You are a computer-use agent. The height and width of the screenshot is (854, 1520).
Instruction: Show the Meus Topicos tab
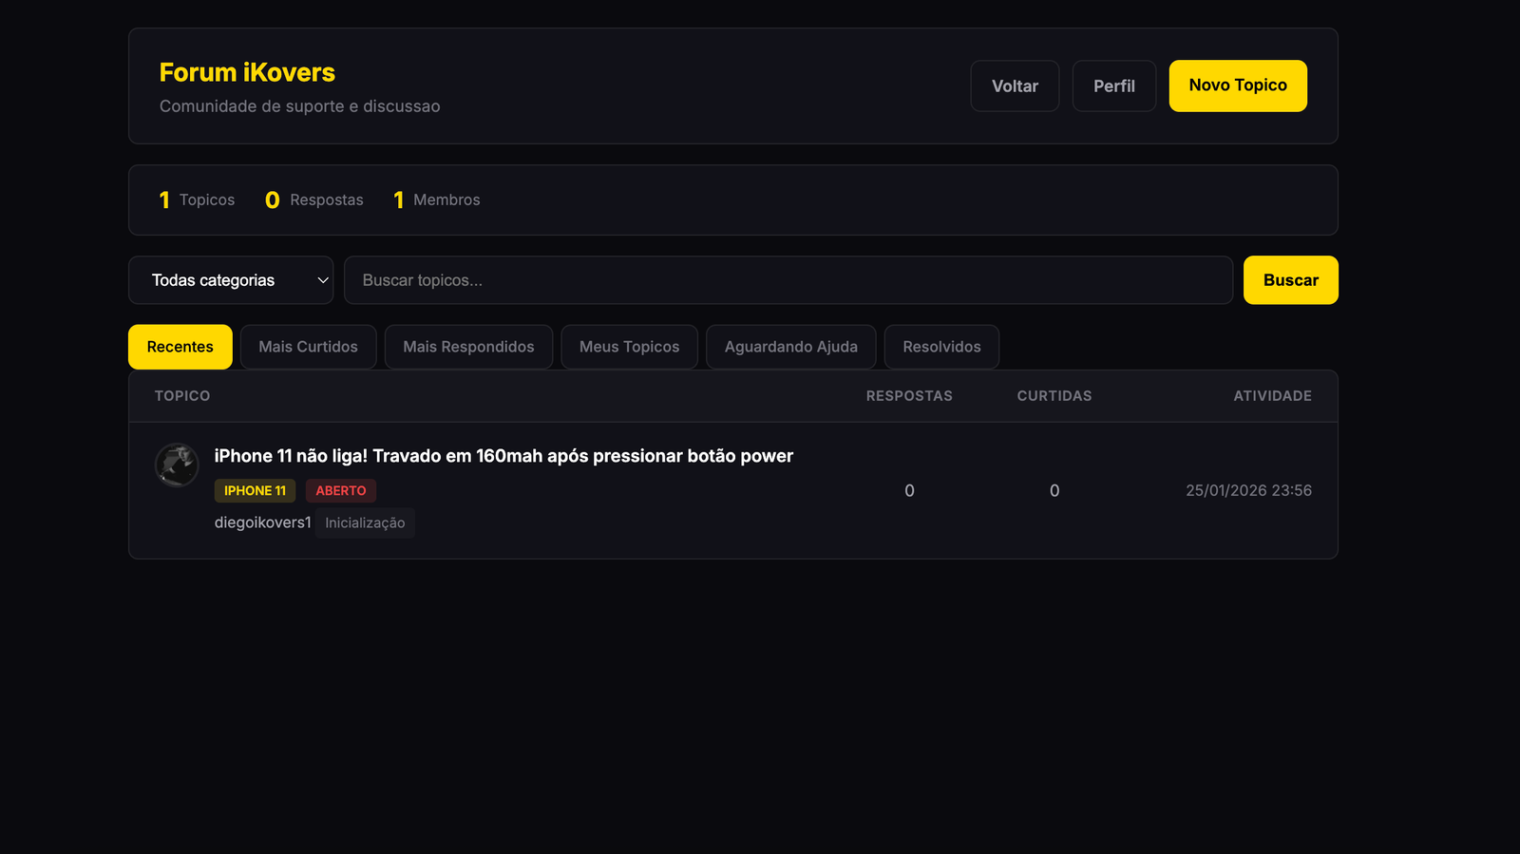coord(629,347)
